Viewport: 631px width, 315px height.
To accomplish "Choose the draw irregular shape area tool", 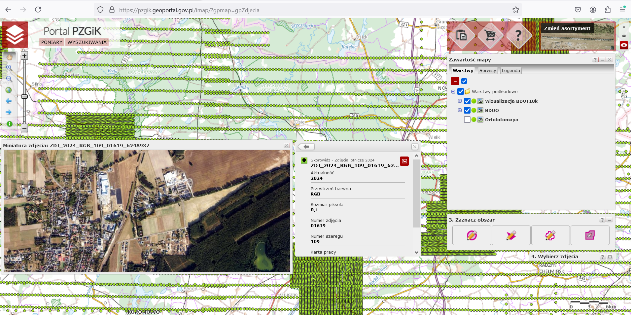I will click(x=550, y=235).
